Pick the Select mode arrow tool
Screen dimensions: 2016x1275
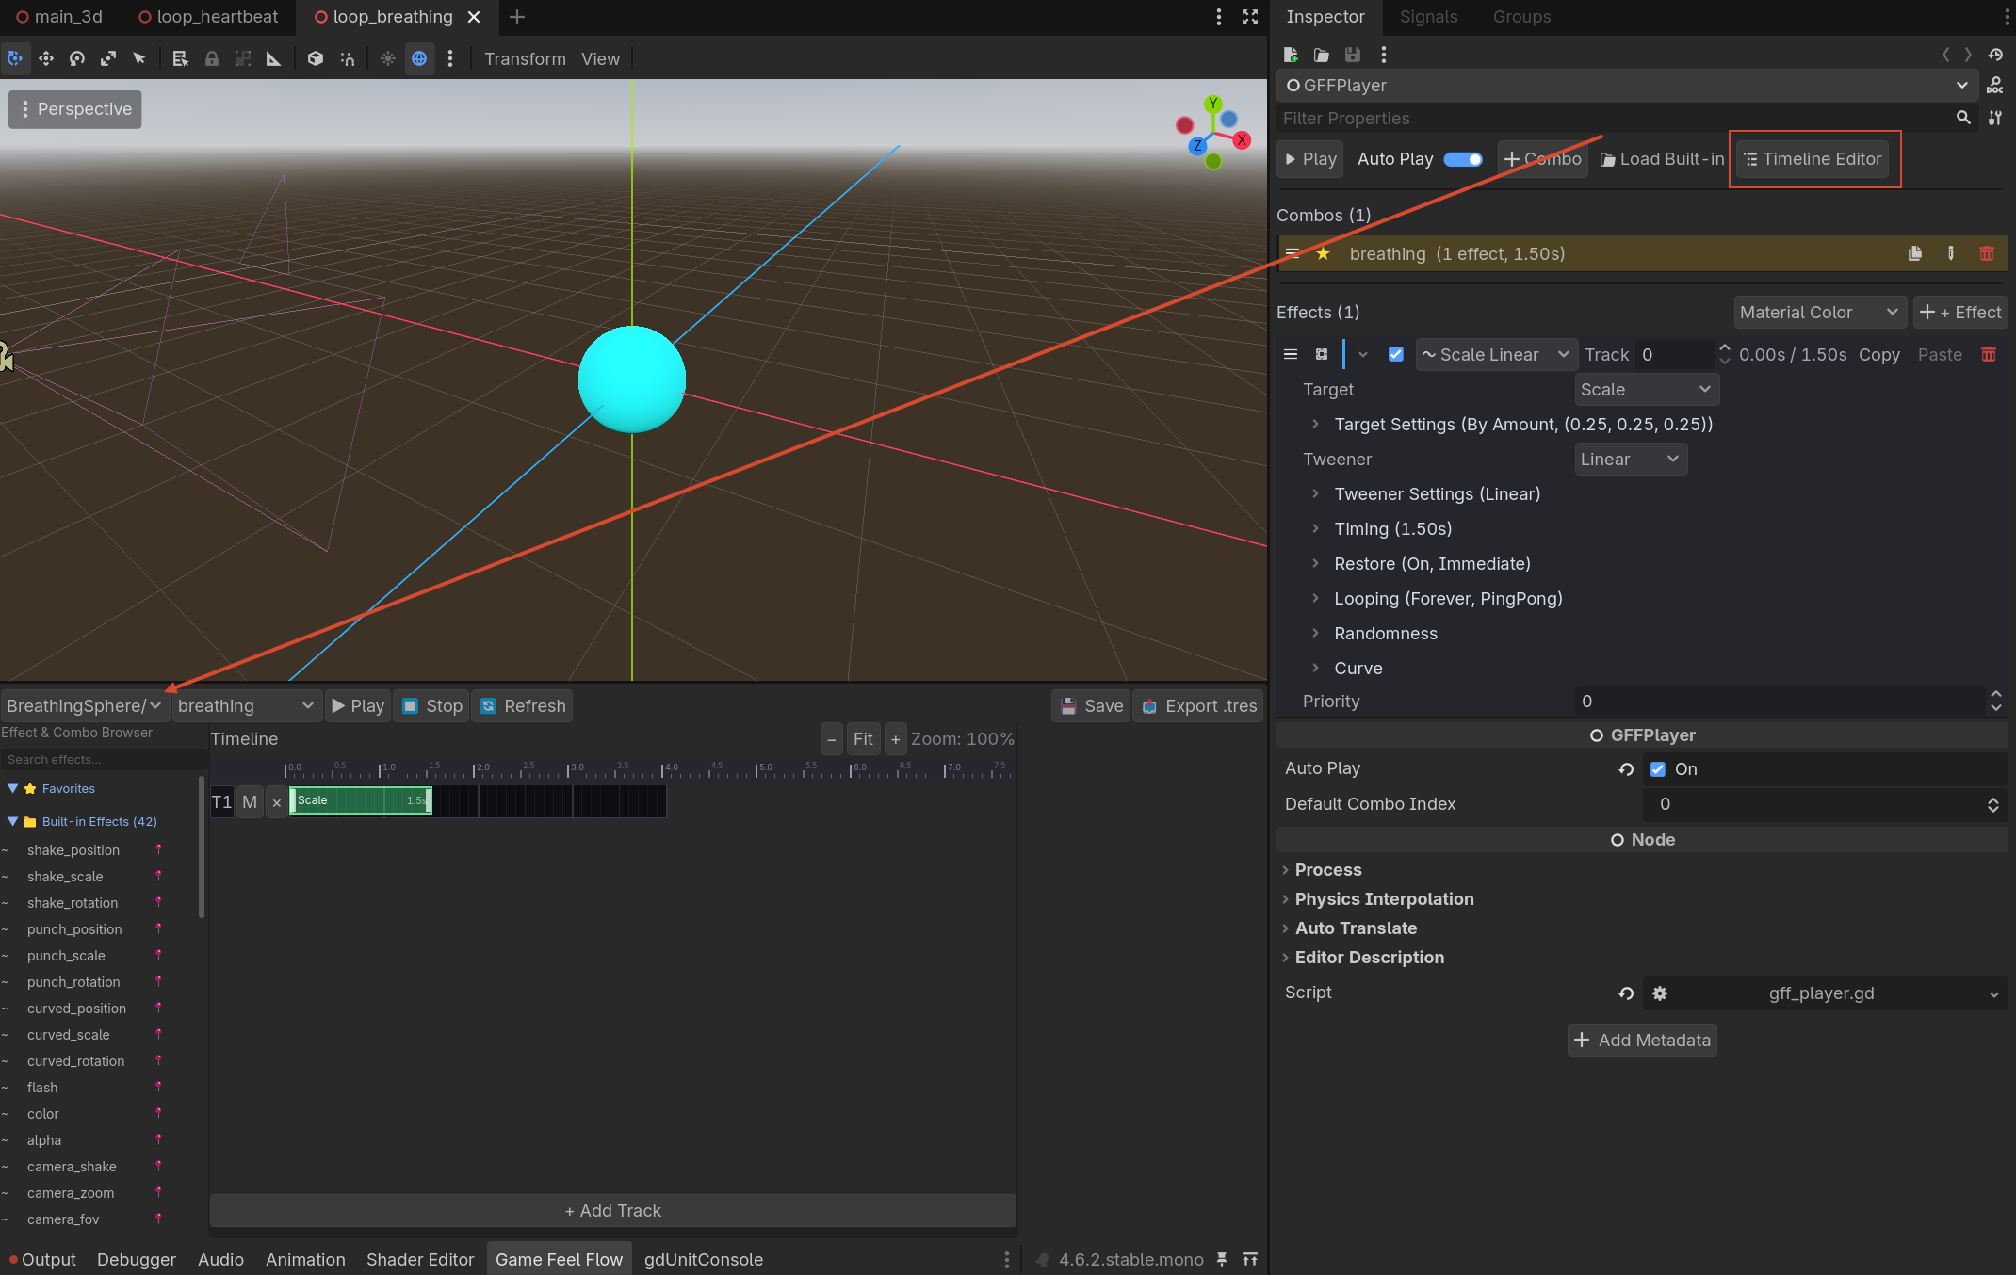tap(139, 58)
